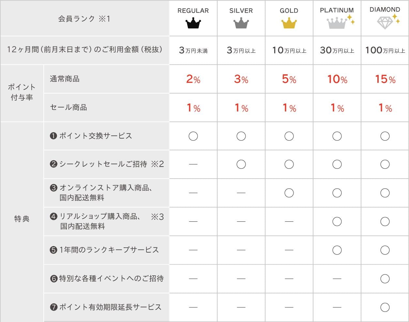Click GOLD circle for オンラインストア国内配送無料
Screen dimensions: 409x322
(x=289, y=193)
